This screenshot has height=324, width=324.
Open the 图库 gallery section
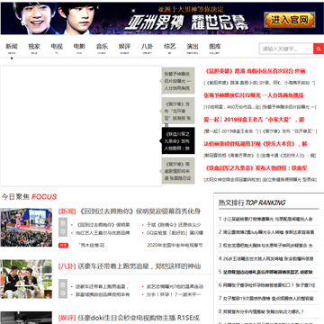[215, 47]
